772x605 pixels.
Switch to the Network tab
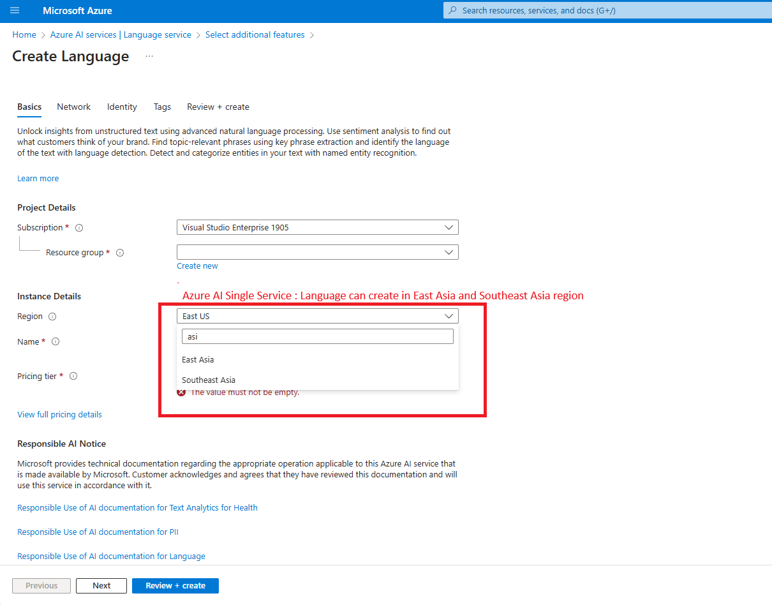coord(74,107)
